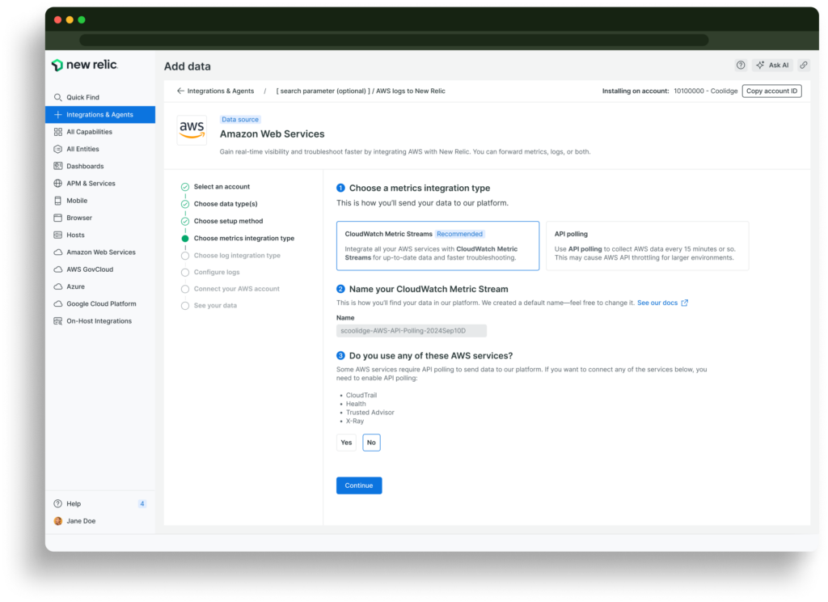Click Jane Doe's avatar picture

[58, 521]
